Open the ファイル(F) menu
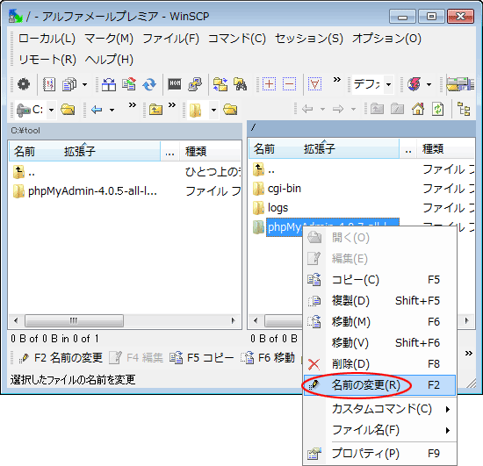This screenshot has height=466, width=483. pyautogui.click(x=171, y=39)
